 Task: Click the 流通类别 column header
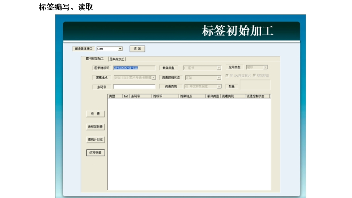pos(233,96)
